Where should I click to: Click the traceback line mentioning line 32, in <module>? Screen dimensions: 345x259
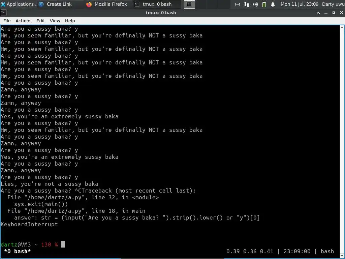click(x=83, y=197)
